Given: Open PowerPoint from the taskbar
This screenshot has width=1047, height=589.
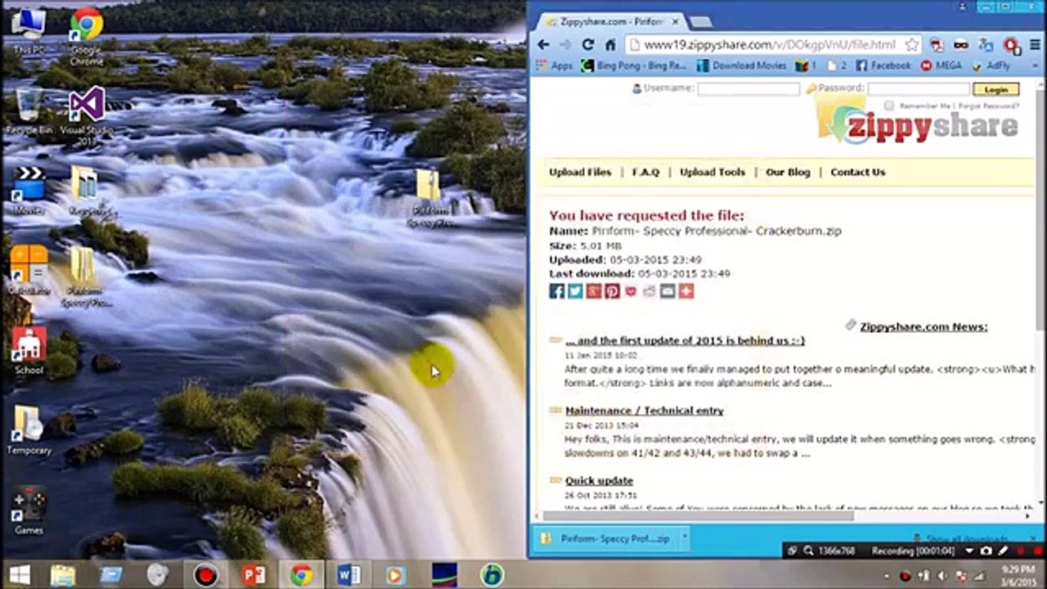Looking at the screenshot, I should click(254, 575).
